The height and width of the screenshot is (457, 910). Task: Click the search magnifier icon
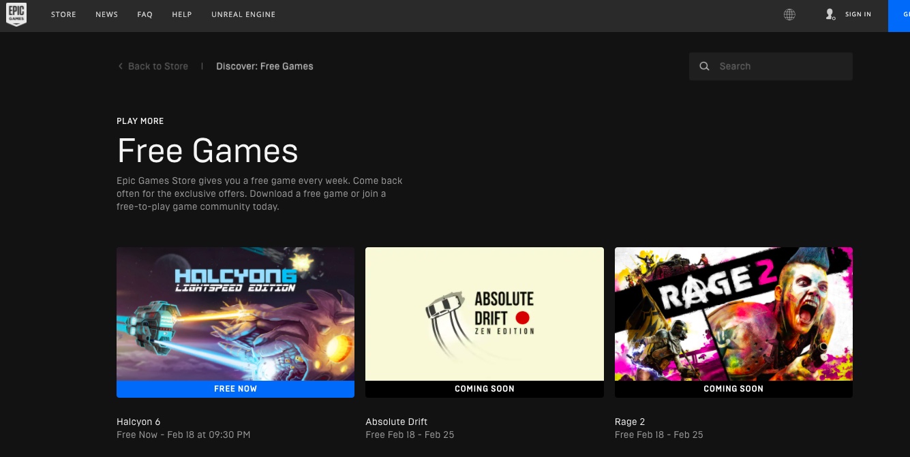coord(704,66)
